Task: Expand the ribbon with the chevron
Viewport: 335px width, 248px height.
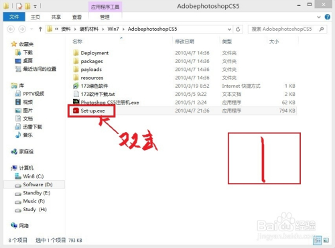Action: 319,17
